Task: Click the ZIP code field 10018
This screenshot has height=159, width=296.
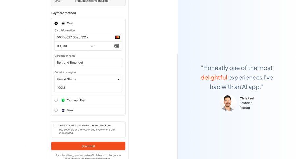Action: pyautogui.click(x=88, y=88)
